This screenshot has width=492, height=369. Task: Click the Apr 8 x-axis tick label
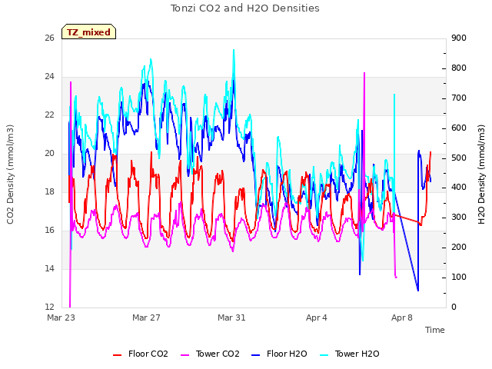[x=402, y=317]
